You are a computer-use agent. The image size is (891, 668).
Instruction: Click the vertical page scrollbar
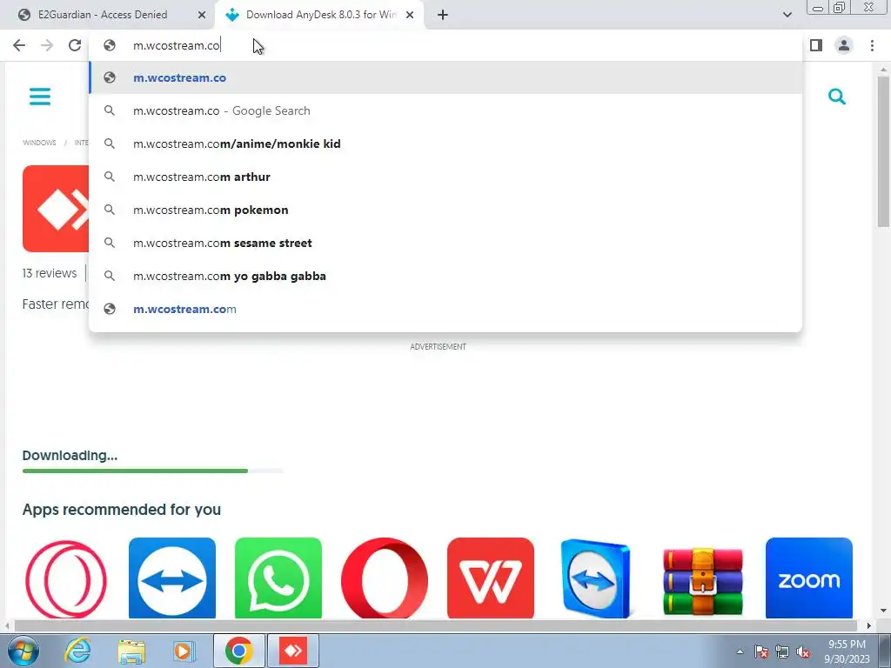tap(883, 151)
